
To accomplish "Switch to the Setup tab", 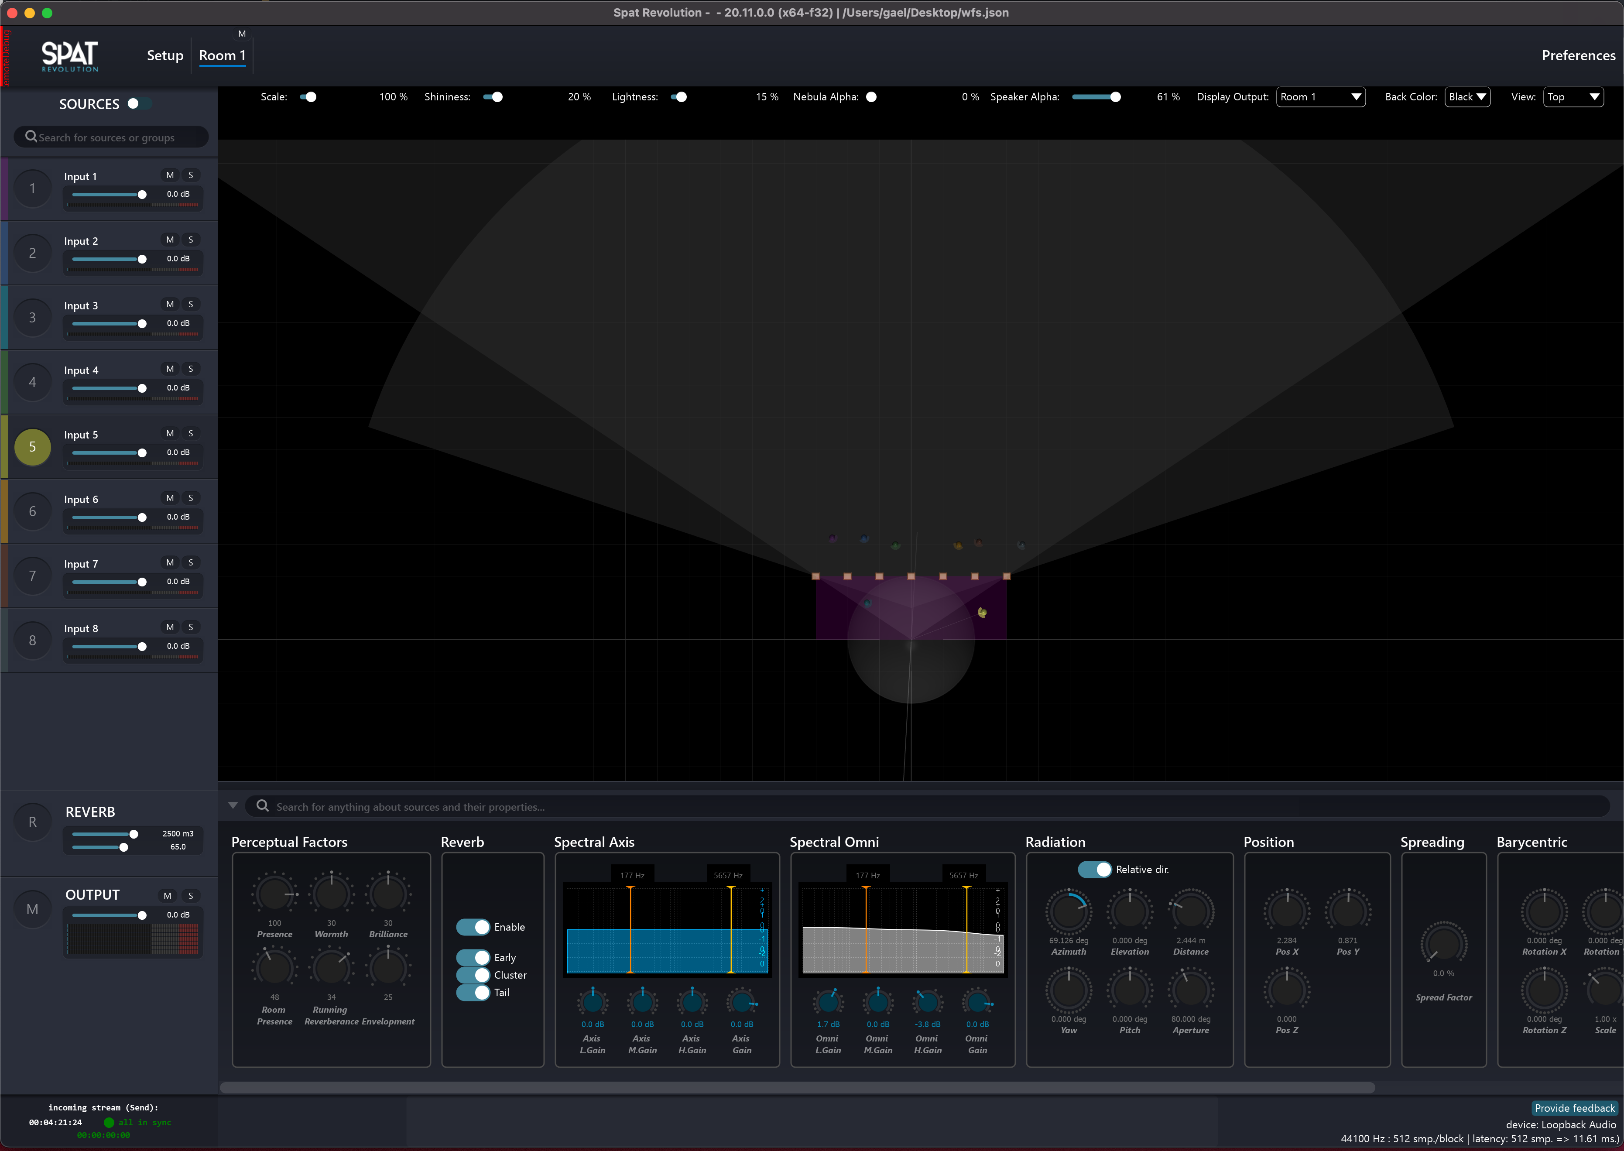I will click(x=165, y=55).
